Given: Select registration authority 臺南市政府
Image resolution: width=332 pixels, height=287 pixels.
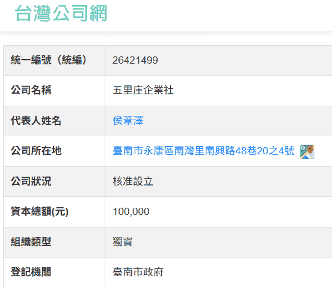Looking at the screenshot, I should pos(138,272).
